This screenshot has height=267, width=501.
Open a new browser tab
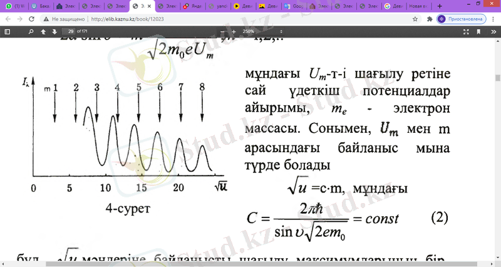coord(440,6)
